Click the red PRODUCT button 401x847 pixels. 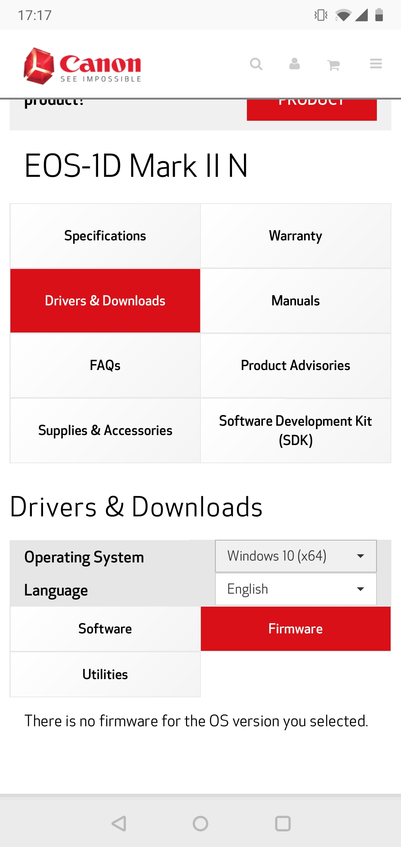pyautogui.click(x=312, y=108)
